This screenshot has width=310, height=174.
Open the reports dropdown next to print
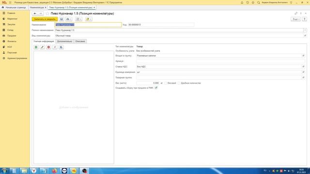79,19
